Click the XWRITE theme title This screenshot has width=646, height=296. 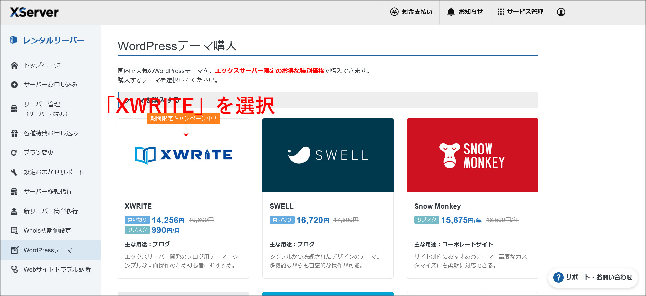[138, 206]
